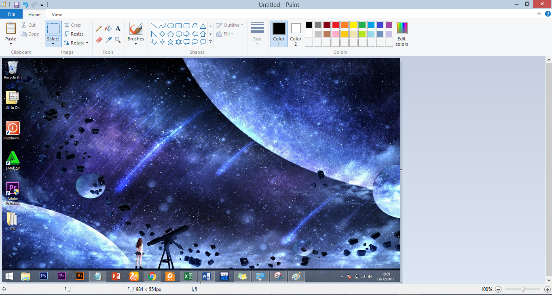Pick the Five-point star shape

coord(170,42)
